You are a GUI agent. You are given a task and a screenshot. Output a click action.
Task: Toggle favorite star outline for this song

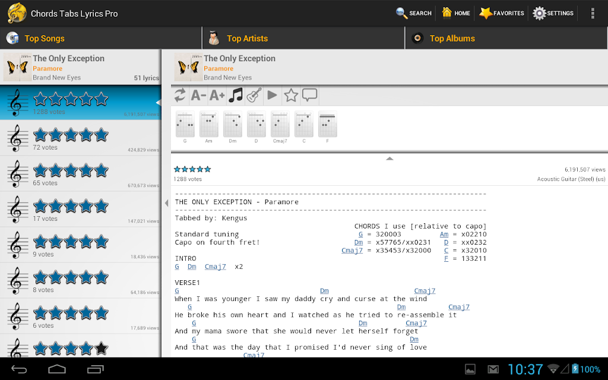(291, 96)
